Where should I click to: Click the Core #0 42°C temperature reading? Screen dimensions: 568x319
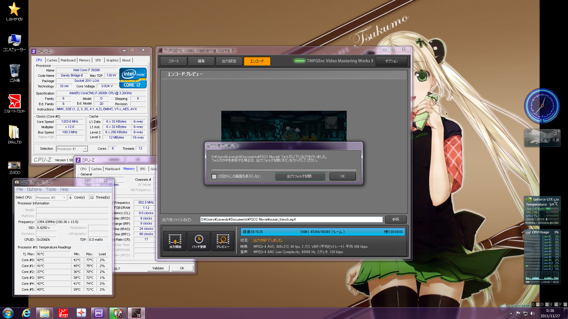coord(53,260)
